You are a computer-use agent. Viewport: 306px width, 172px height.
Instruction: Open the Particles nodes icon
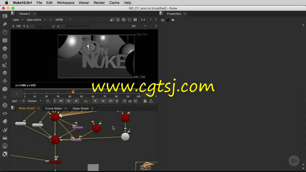click(5, 97)
